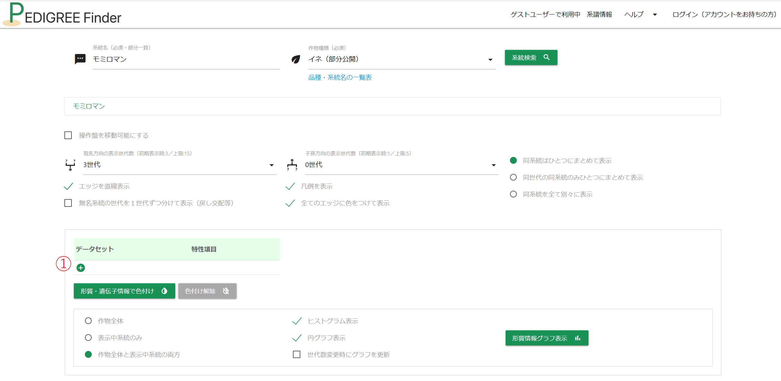Enable 操作盤を移動可能にする checkbox
Viewport: 781px width, 381px height.
pos(68,135)
